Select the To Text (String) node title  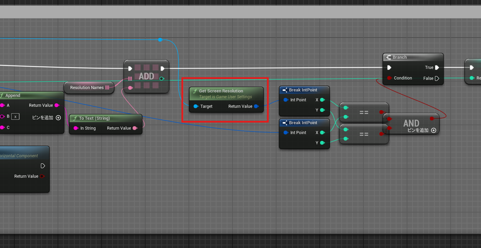click(94, 118)
